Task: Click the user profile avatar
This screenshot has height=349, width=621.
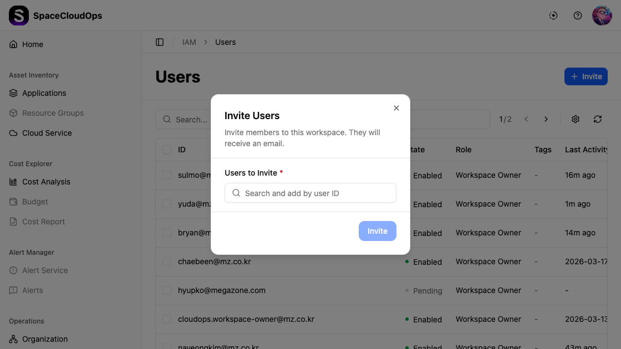Action: (x=602, y=16)
